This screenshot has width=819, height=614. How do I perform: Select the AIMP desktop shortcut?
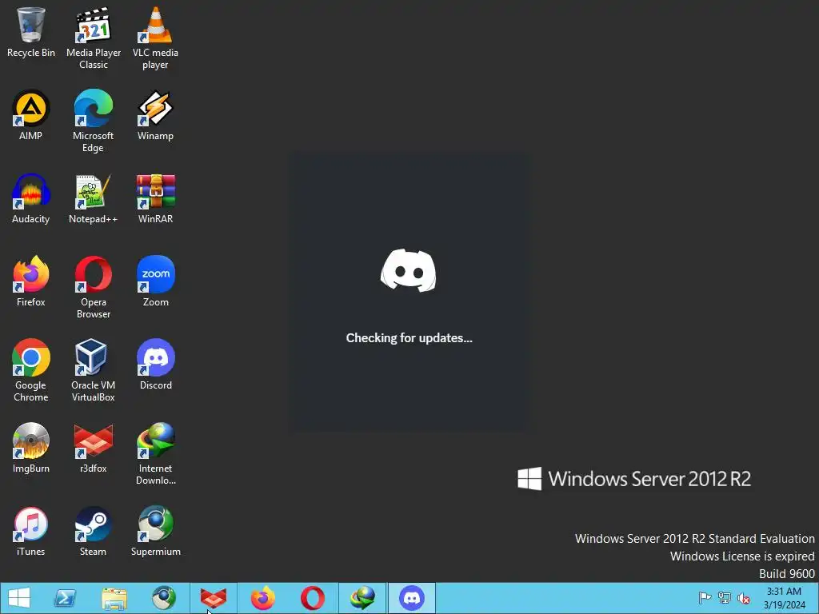tap(31, 115)
